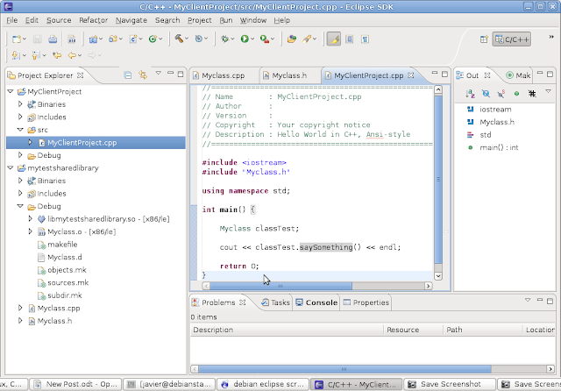Image resolution: width=561 pixels, height=391 pixels.
Task: Click the Open Perspective icon
Action: 484,39
